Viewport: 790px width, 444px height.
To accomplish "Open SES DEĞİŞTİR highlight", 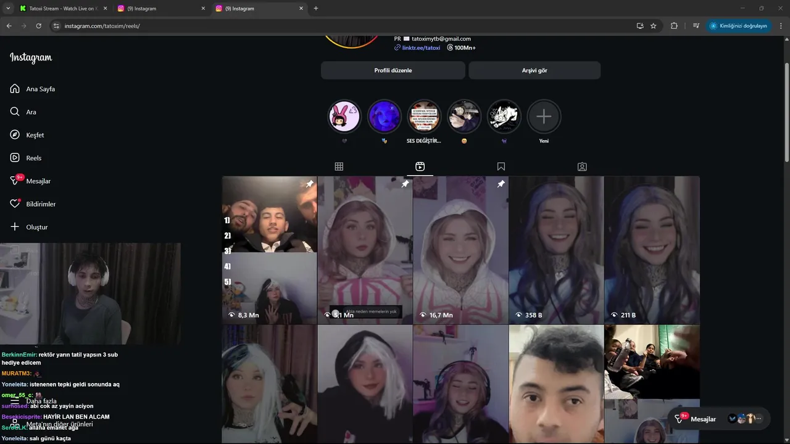I will (424, 117).
